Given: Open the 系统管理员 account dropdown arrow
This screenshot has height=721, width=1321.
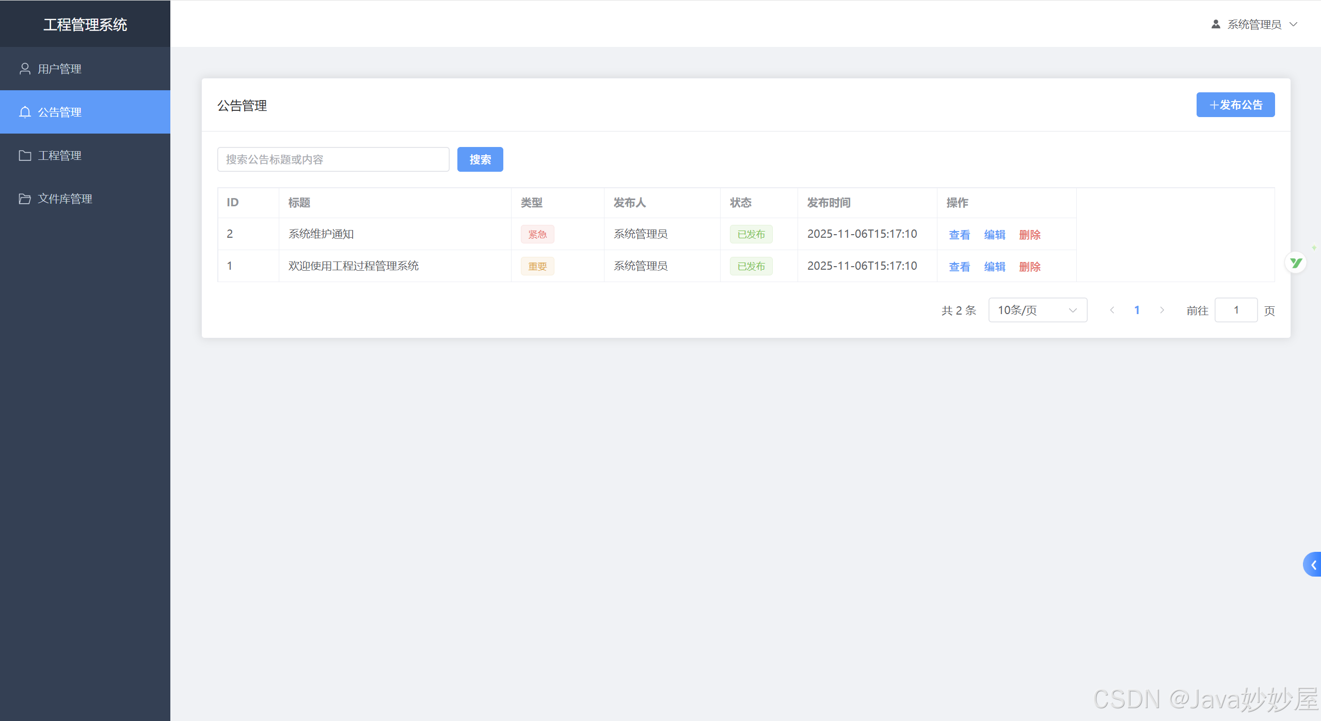Looking at the screenshot, I should coord(1293,24).
